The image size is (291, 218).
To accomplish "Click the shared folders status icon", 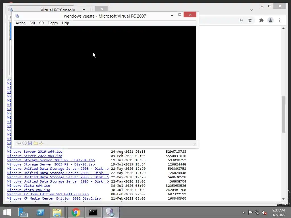I will (x=36, y=143).
